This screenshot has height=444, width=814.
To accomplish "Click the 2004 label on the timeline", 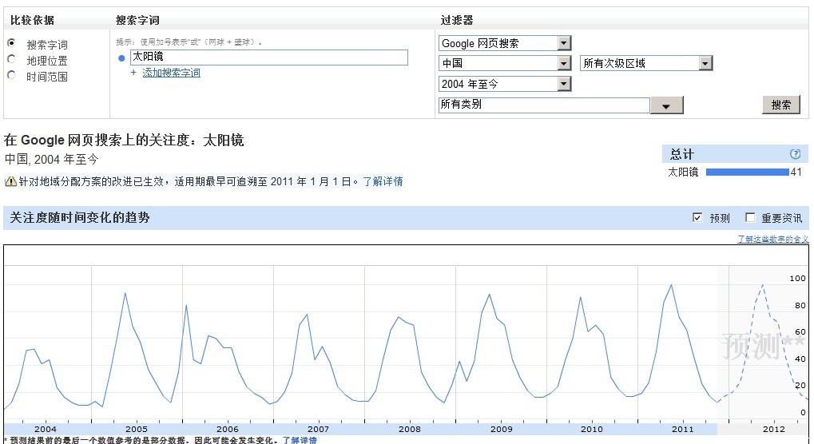I will (46, 429).
